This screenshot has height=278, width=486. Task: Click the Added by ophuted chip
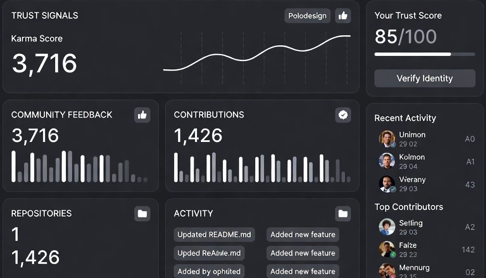[209, 271]
